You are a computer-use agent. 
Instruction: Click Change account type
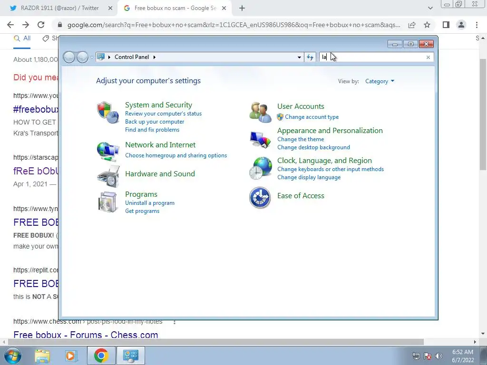pyautogui.click(x=312, y=117)
